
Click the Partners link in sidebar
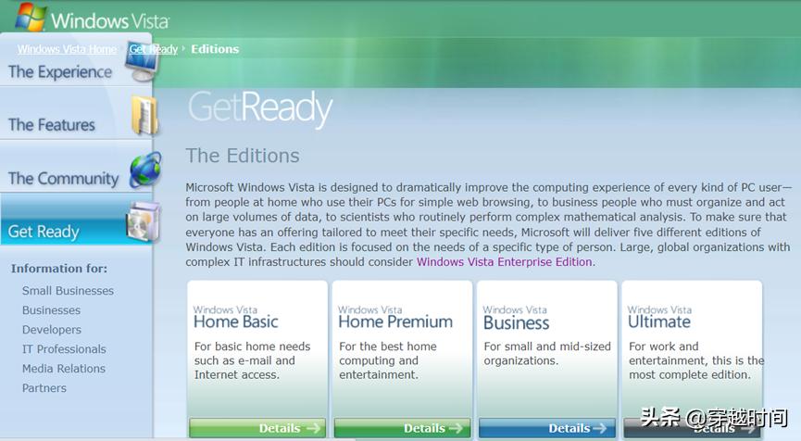[x=44, y=388]
